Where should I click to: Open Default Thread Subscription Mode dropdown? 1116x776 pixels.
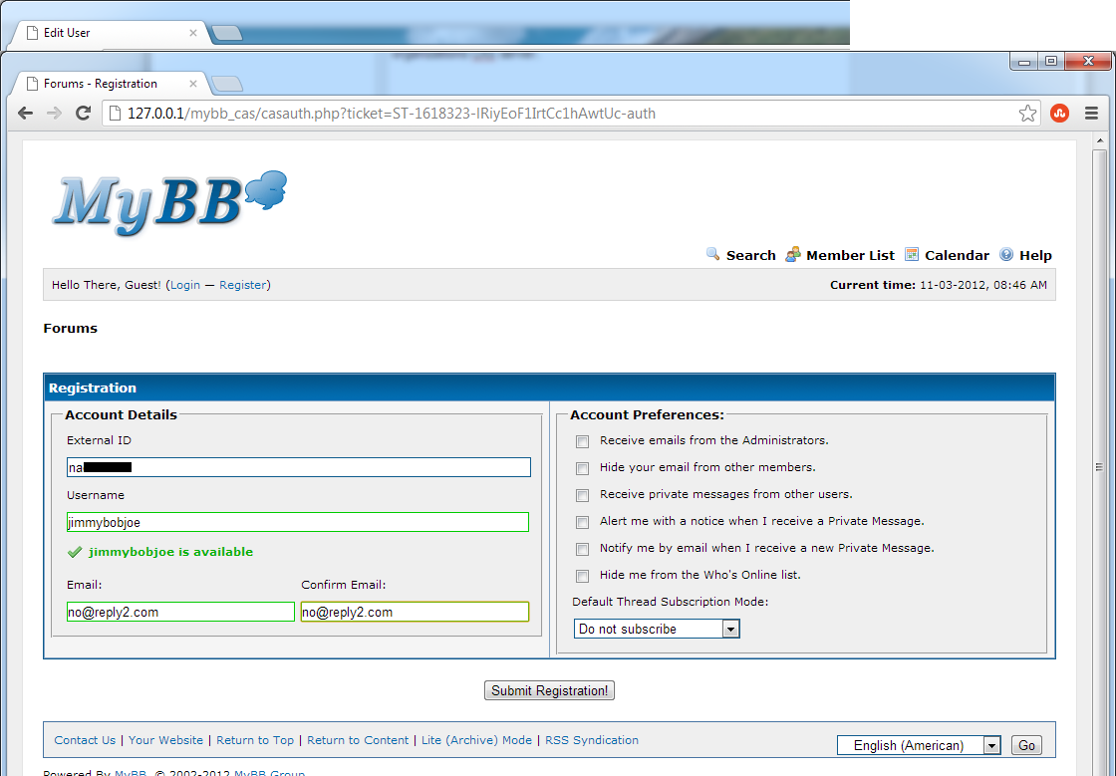click(x=657, y=629)
